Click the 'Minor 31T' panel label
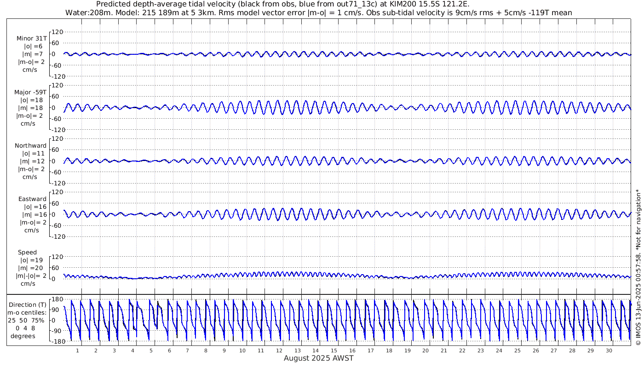 point(31,39)
